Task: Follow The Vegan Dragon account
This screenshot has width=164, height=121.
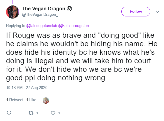Action: (x=136, y=12)
